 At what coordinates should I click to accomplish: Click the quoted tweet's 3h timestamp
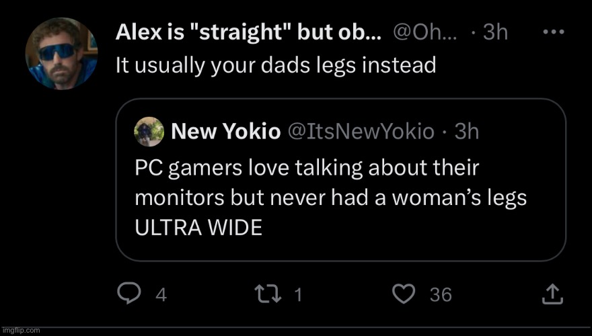click(466, 132)
